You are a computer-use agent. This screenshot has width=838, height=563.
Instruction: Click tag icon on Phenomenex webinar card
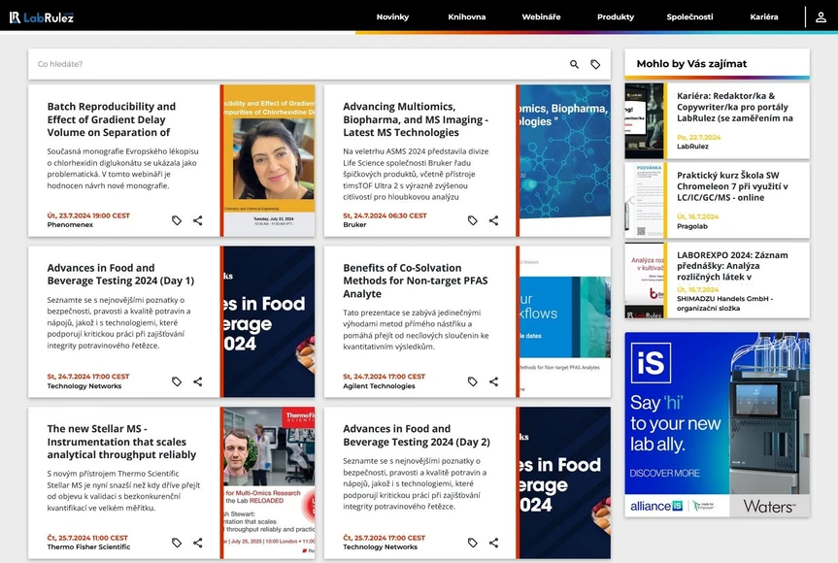coord(177,220)
